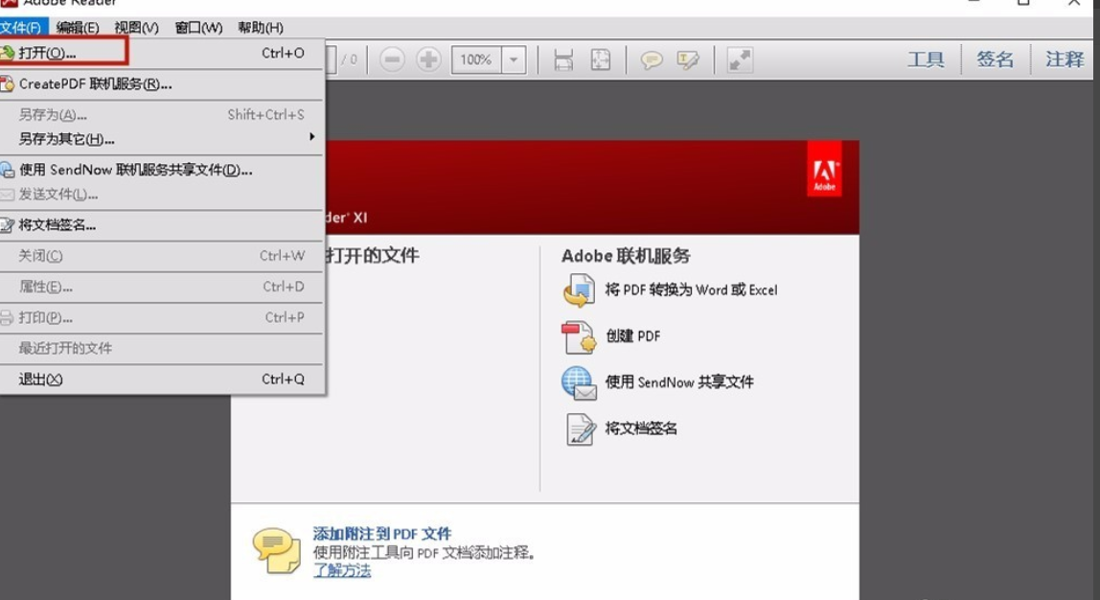Open the zoom percentage dropdown
Viewport: 1100px width, 600px height.
(x=513, y=59)
